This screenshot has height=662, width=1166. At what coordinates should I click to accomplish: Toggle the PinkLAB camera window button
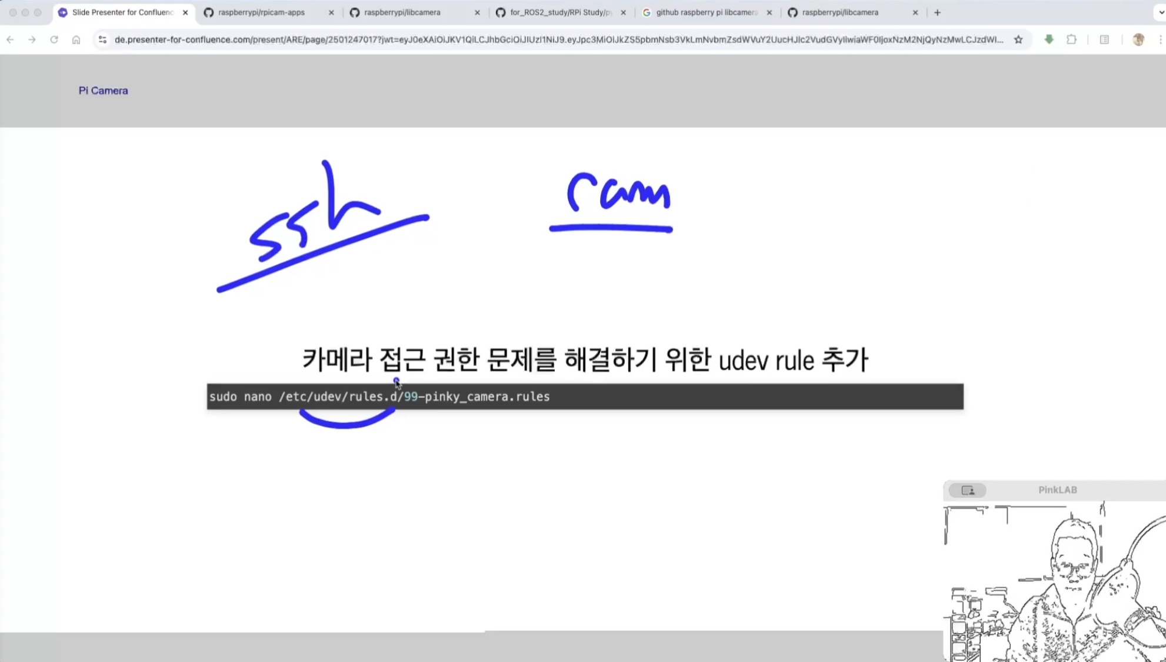tap(968, 490)
